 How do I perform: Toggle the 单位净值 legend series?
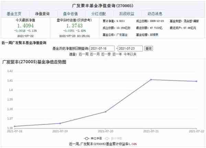(x=93, y=138)
